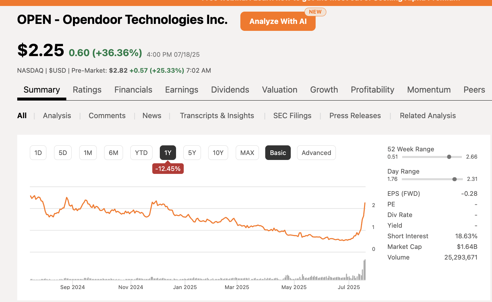Click the 52 Week Range indicator
The height and width of the screenshot is (302, 492).
449,157
